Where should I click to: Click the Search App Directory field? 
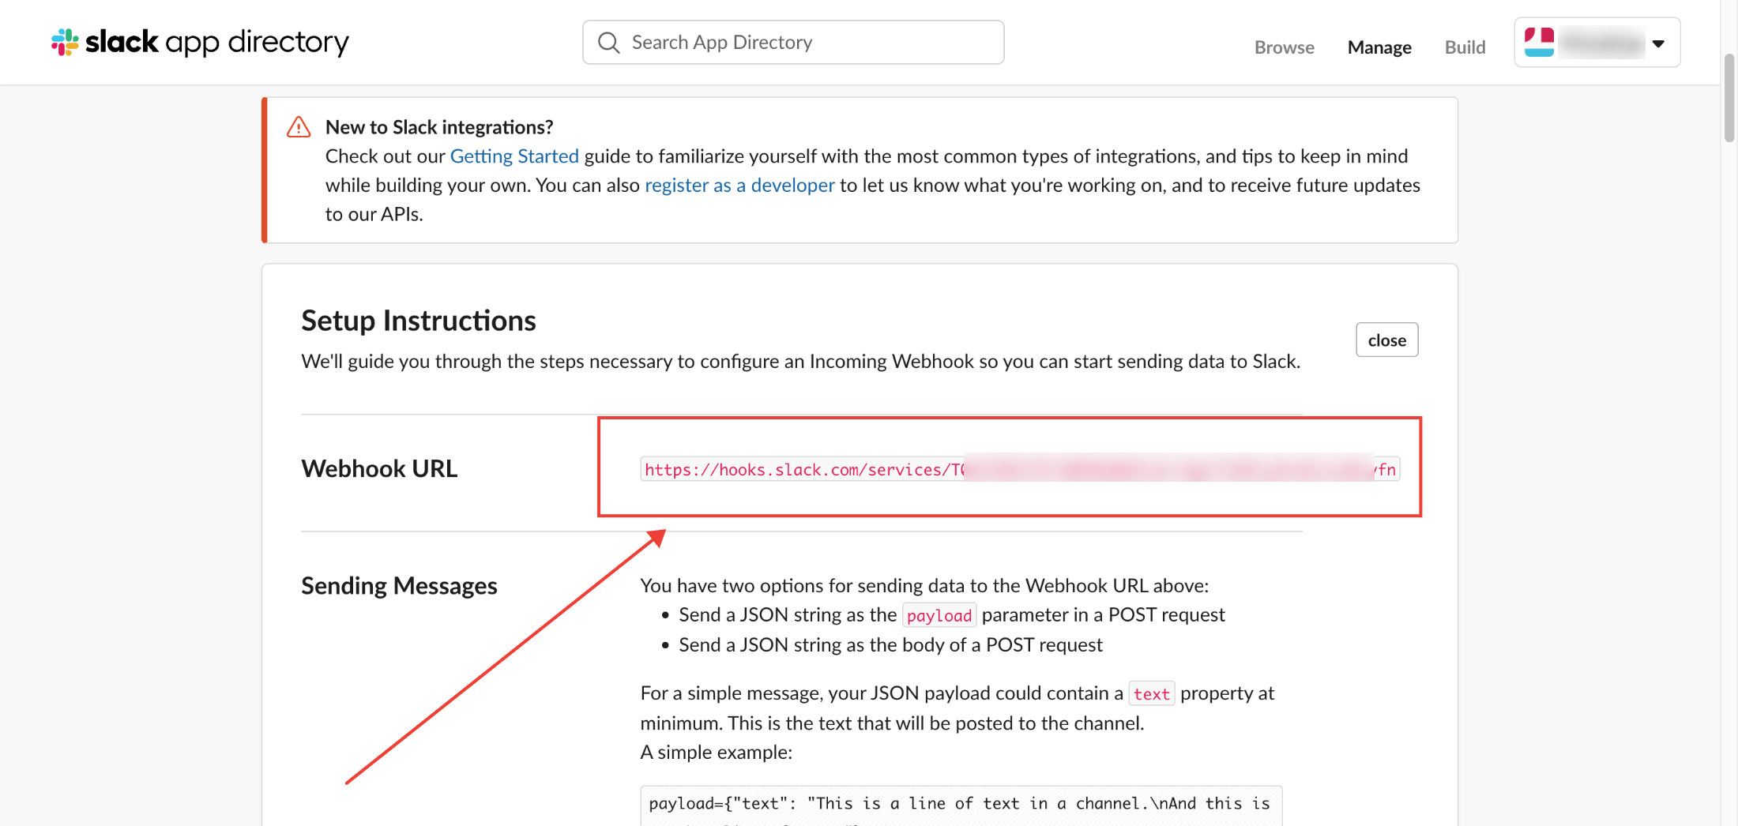point(793,43)
